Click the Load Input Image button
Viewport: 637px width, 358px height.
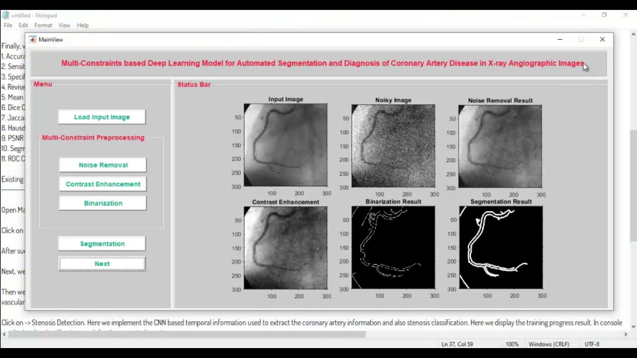tap(102, 117)
